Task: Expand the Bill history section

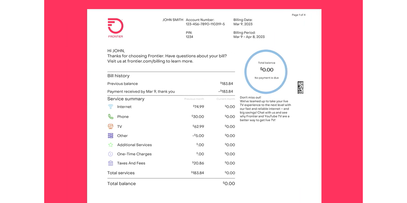Action: click(x=118, y=76)
